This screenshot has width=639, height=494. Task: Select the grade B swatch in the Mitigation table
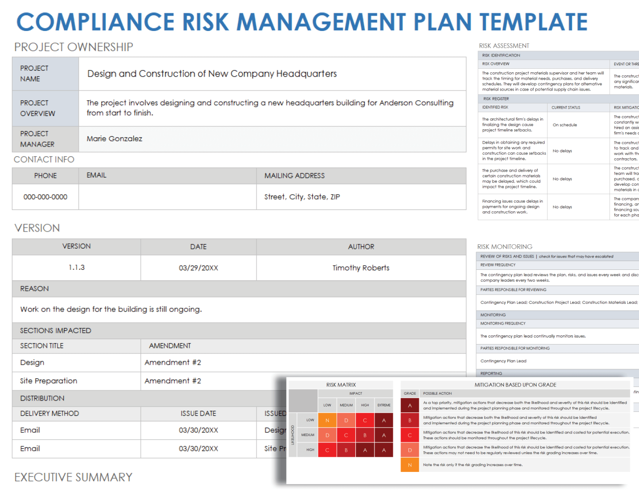click(x=410, y=420)
